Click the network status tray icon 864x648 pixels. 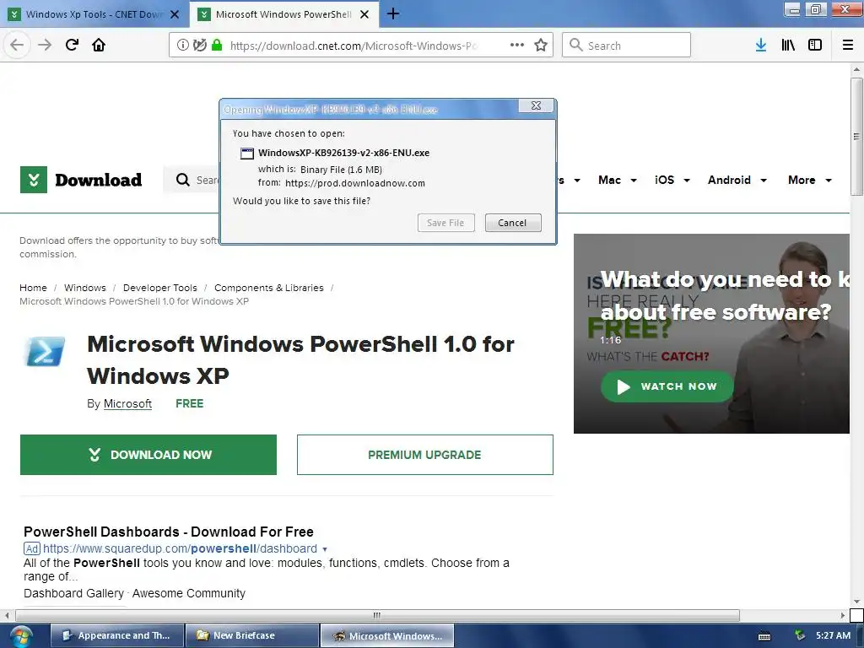[x=800, y=635]
